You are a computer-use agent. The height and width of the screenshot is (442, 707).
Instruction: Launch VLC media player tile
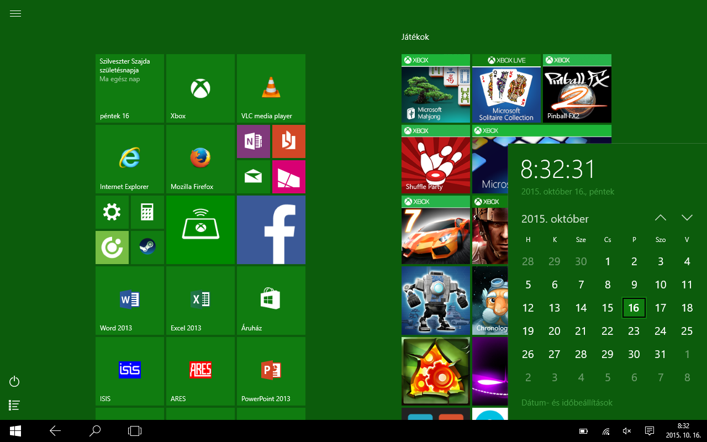point(271,88)
